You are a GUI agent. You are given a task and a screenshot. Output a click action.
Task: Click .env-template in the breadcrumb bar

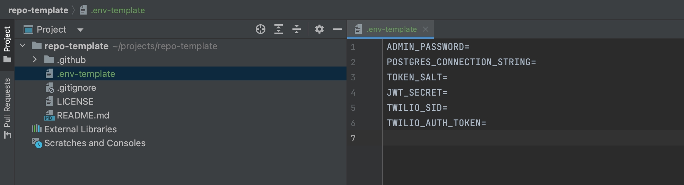[118, 10]
